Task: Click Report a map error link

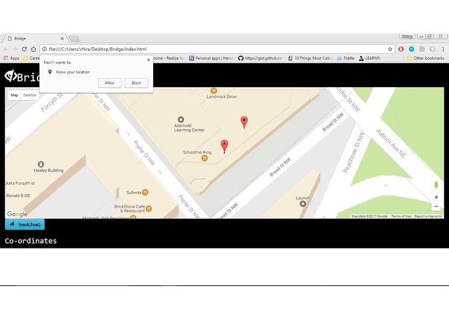Action: pyautogui.click(x=428, y=216)
